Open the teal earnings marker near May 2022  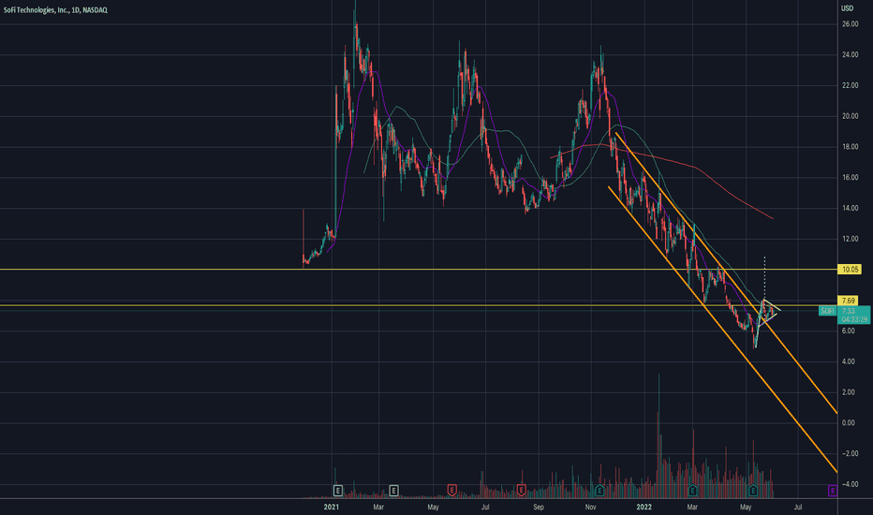pos(753,491)
